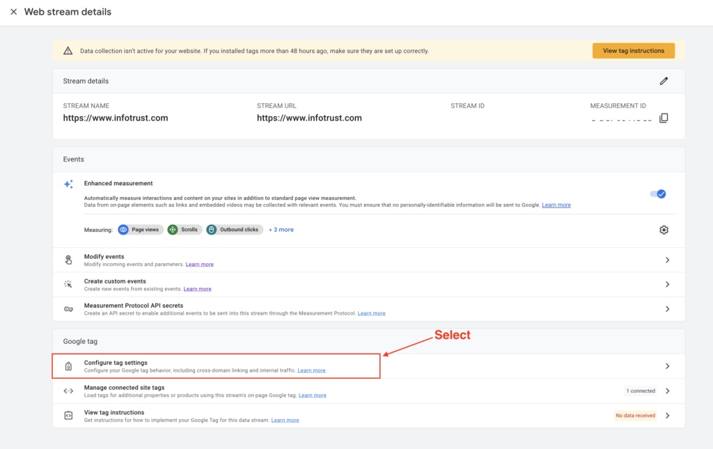Click the Configure tag settings tag icon

pyautogui.click(x=68, y=366)
